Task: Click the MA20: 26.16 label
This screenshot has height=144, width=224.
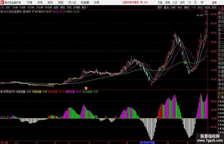Action: (59, 12)
